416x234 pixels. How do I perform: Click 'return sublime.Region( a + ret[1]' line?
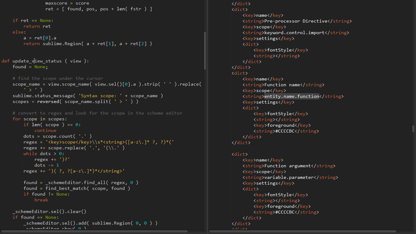(x=88, y=44)
